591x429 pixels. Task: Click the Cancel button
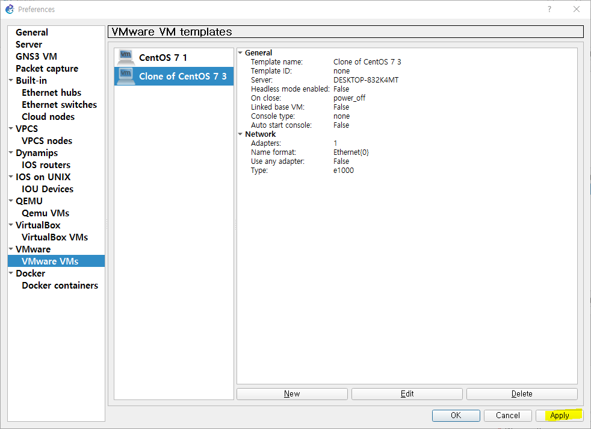[x=508, y=415]
